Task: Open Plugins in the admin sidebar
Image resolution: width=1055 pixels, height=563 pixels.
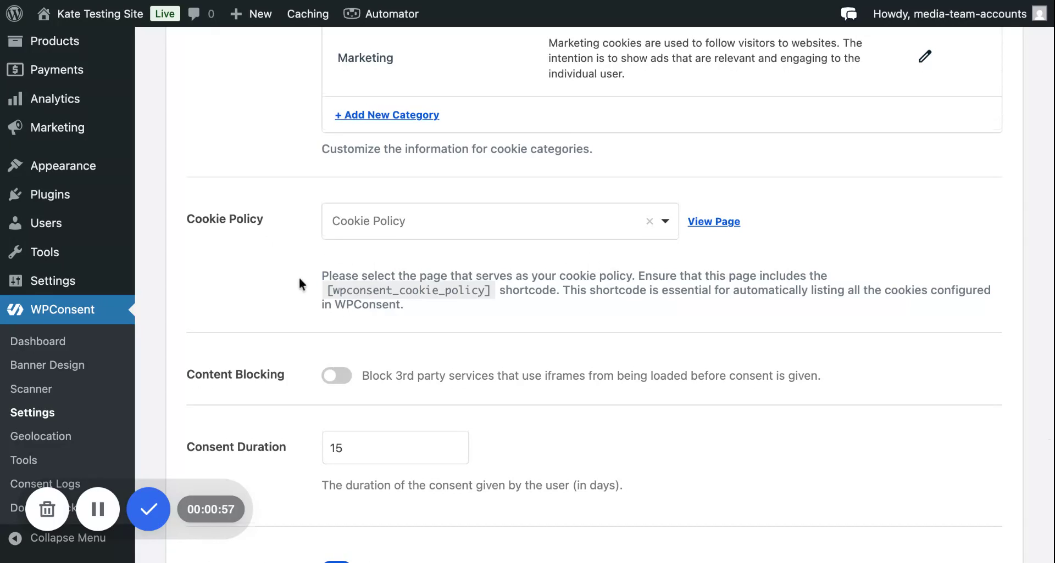Action: click(50, 194)
